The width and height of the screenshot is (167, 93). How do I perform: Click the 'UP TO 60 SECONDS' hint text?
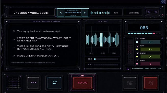33,63
